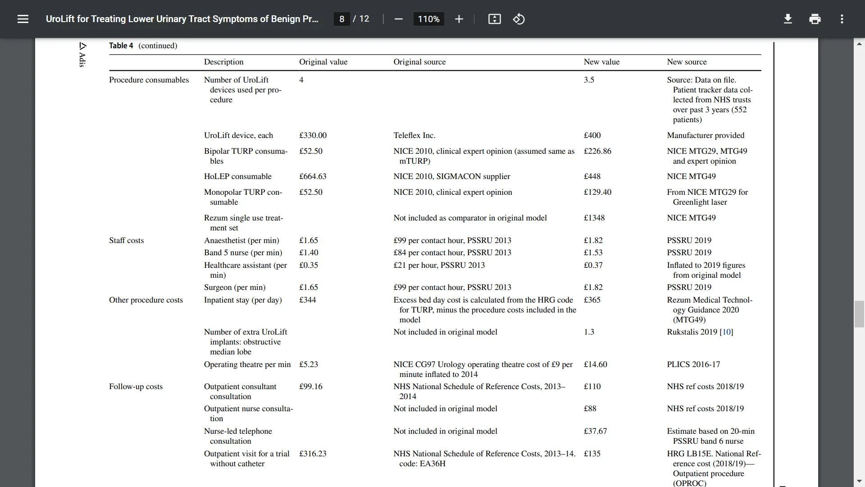Screen dimensions: 865x487
Task: Click 'HoLEP consumable' description
Action: (238, 176)
